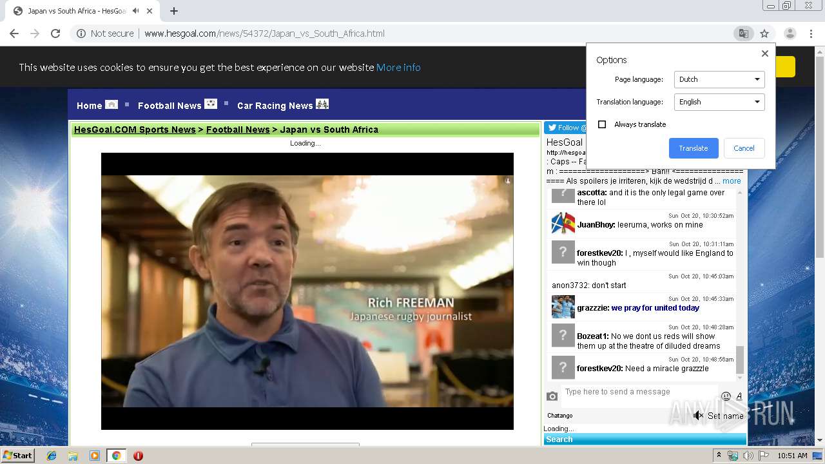The height and width of the screenshot is (464, 825).
Task: Click the network tray icon
Action: (733, 456)
